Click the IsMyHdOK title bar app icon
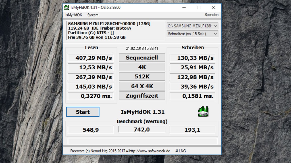Image resolution: width=291 pixels, height=163 pixels. pyautogui.click(x=66, y=8)
